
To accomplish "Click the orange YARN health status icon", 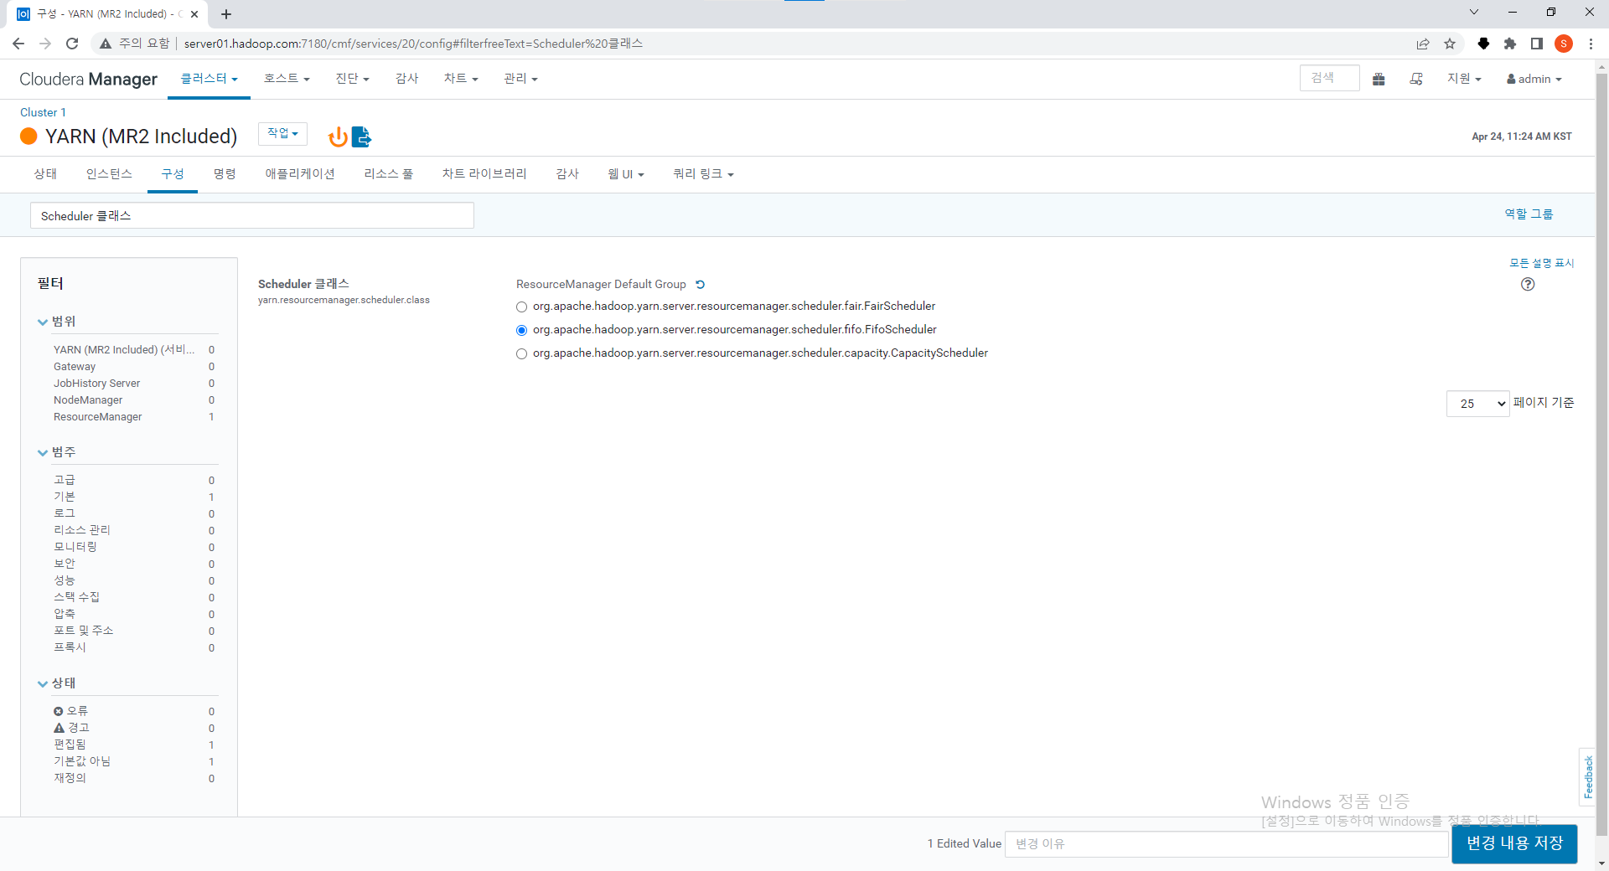I will pyautogui.click(x=28, y=137).
